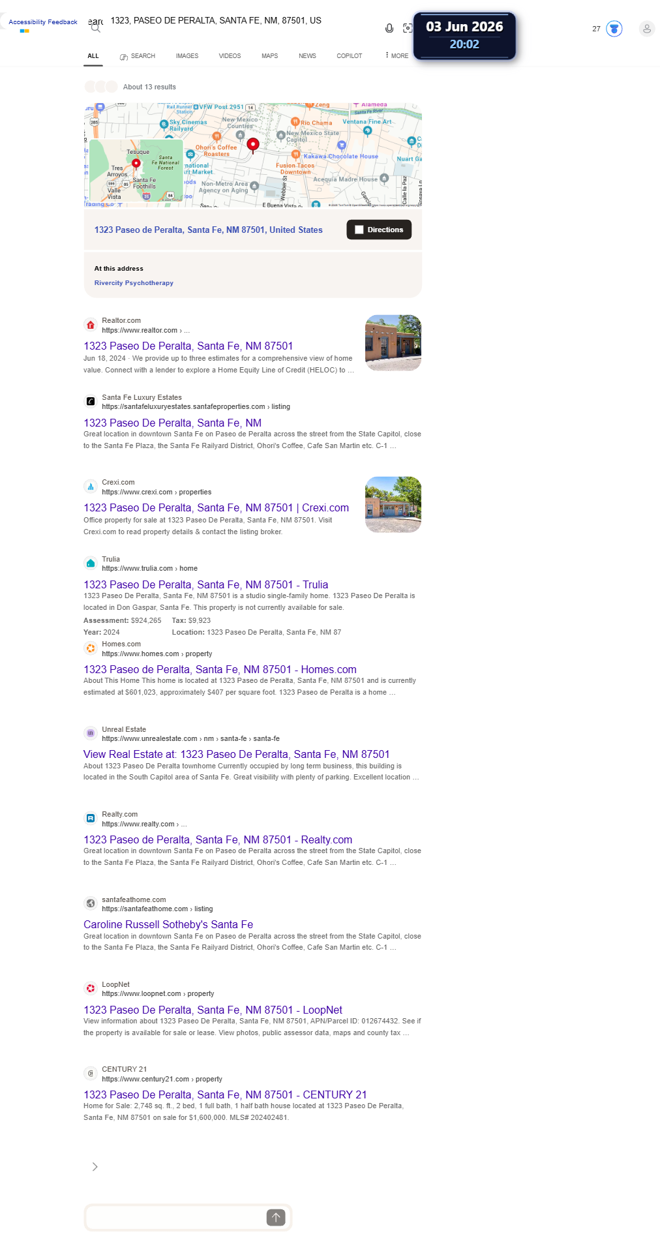Open the Homes.com result title
Screen dimensions: 660x1253
point(220,669)
